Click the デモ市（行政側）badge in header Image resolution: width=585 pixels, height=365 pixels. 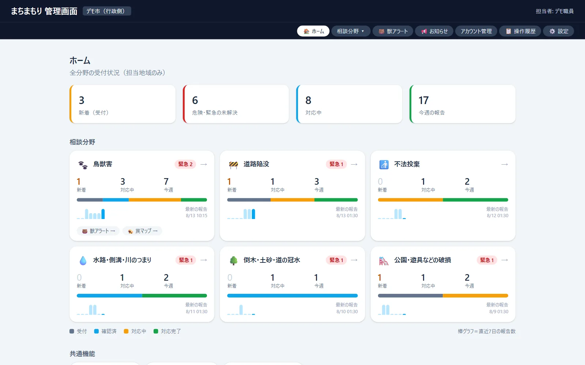tap(107, 11)
